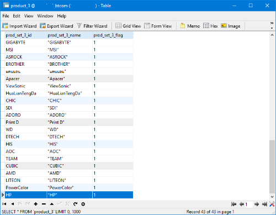Click the row indicator beside HP
The width and height of the screenshot is (276, 215).
3,195
